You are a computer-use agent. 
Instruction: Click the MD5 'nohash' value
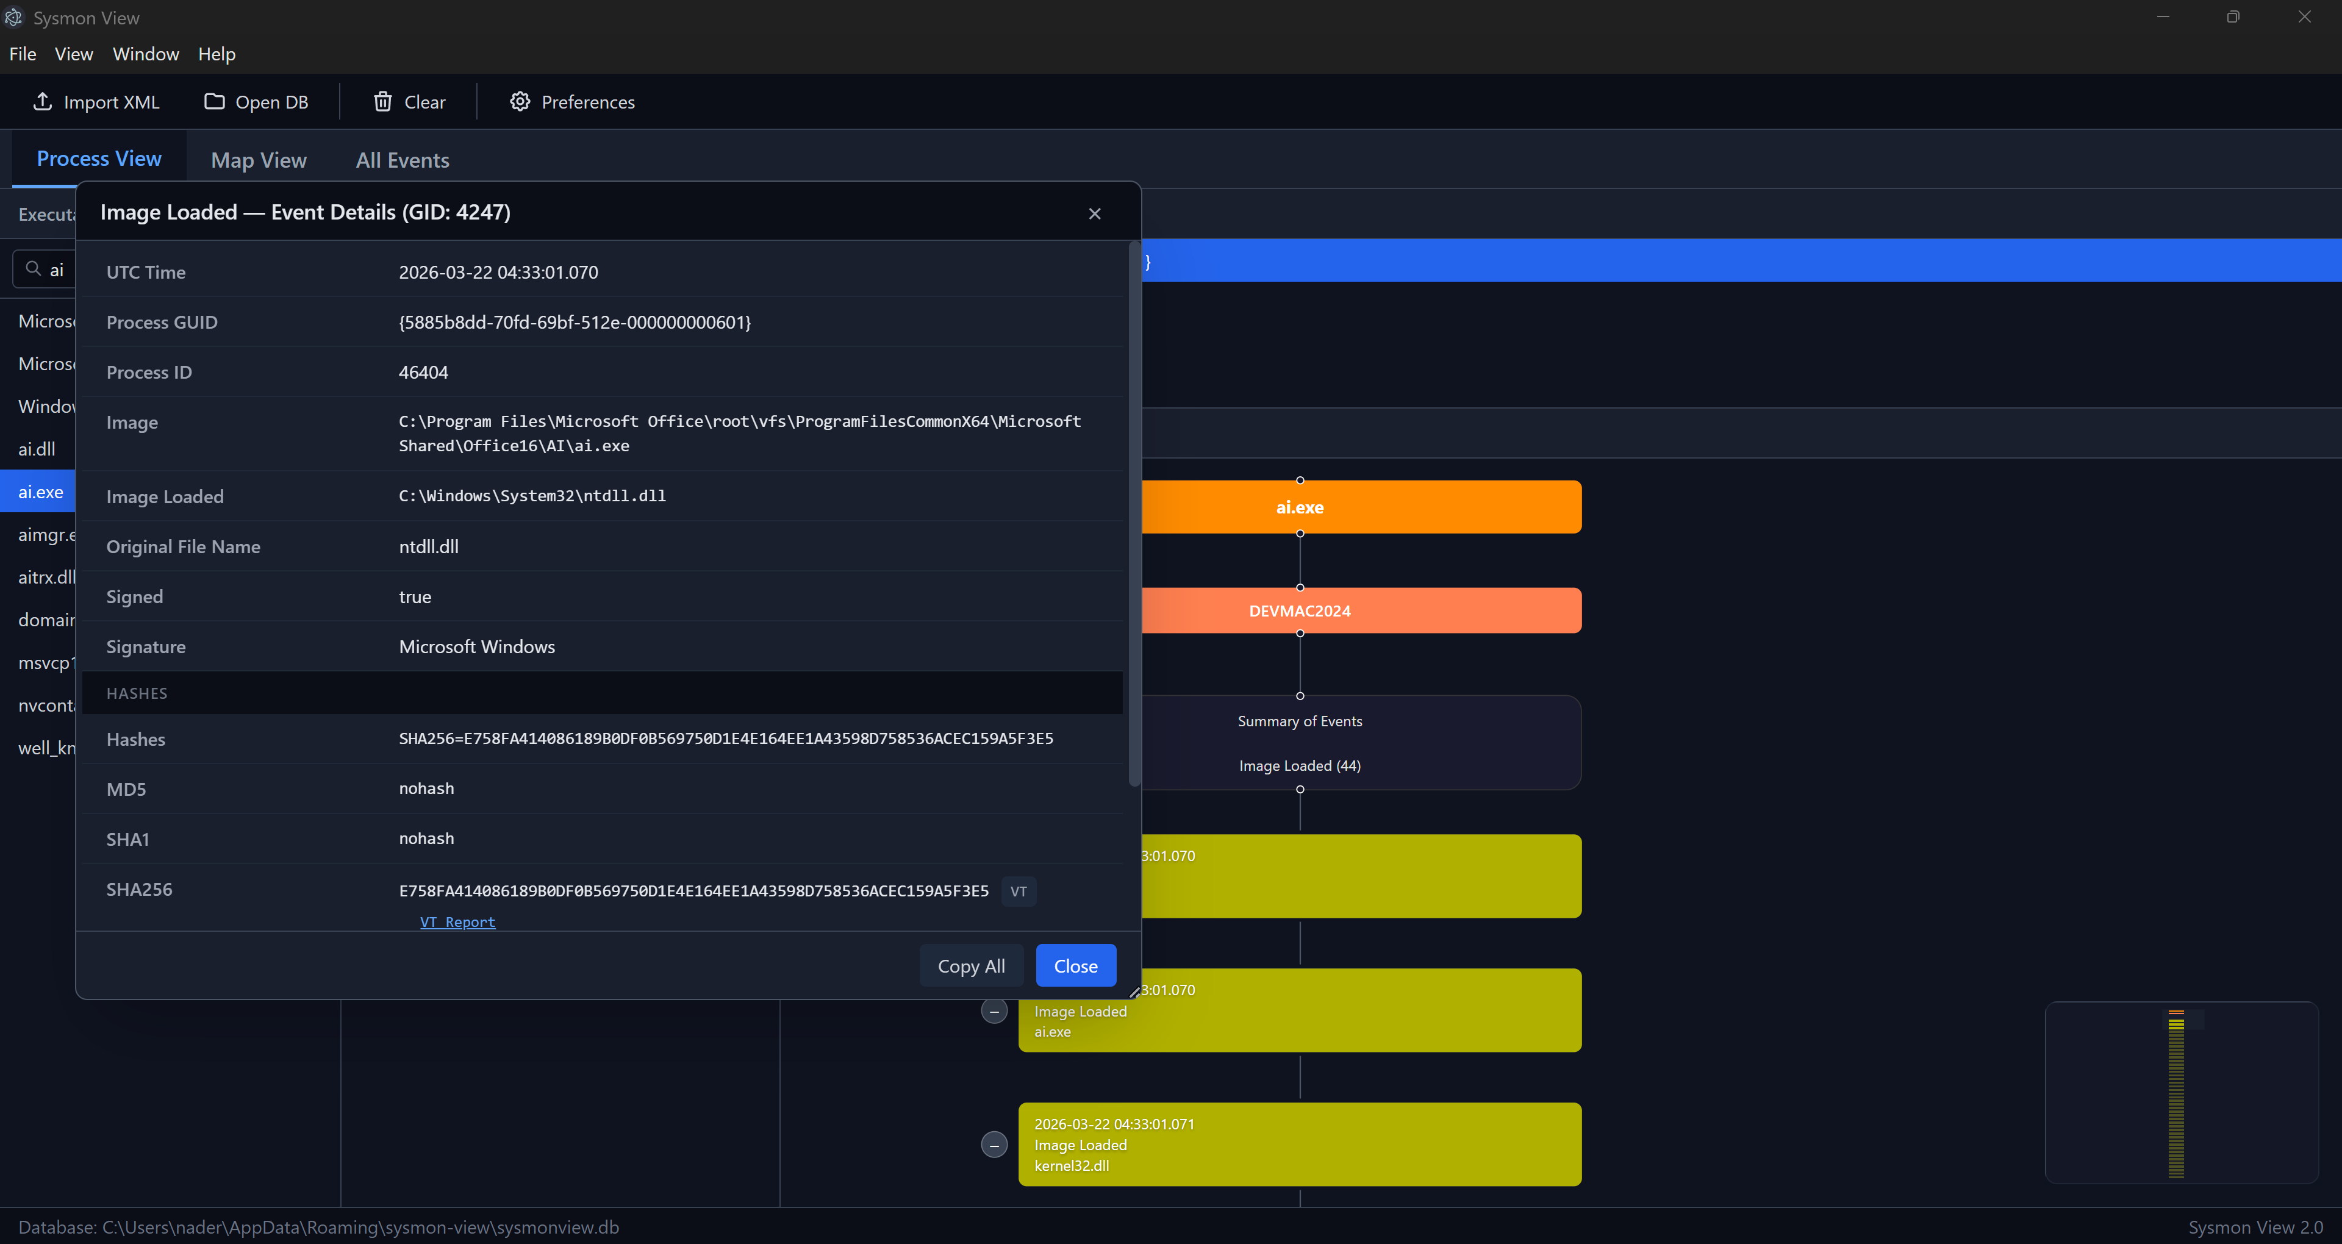tap(426, 788)
